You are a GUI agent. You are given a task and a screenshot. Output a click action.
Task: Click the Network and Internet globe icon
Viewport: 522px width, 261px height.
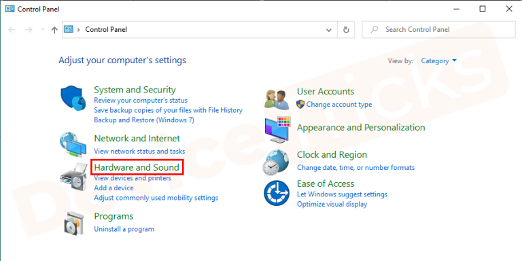pyautogui.click(x=73, y=144)
